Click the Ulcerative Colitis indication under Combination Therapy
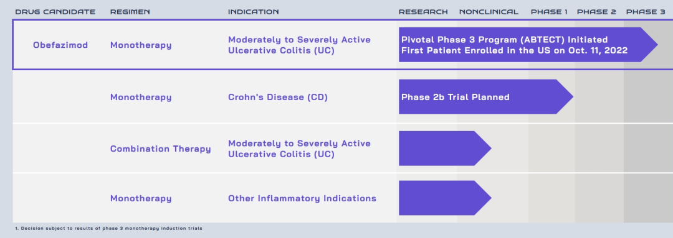The width and height of the screenshot is (673, 238). (x=299, y=149)
